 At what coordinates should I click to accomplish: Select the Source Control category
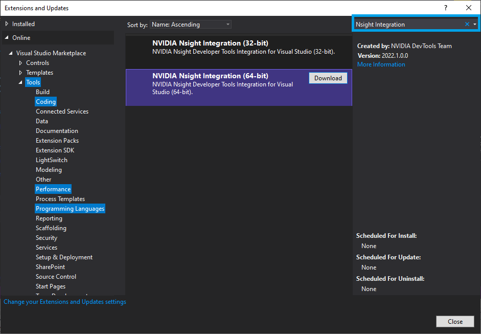point(56,277)
